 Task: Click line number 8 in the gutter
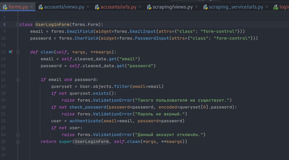4,25
